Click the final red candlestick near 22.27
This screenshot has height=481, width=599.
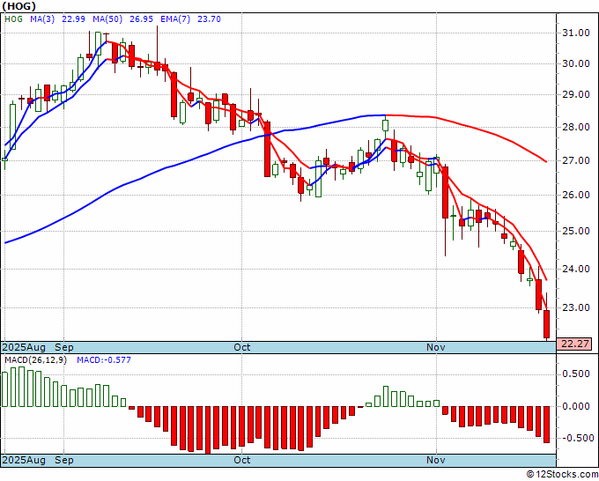tap(547, 324)
